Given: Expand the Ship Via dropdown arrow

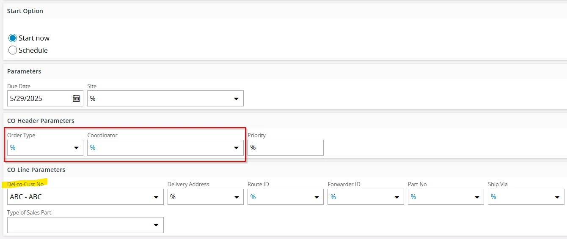Looking at the screenshot, I should [x=557, y=197].
